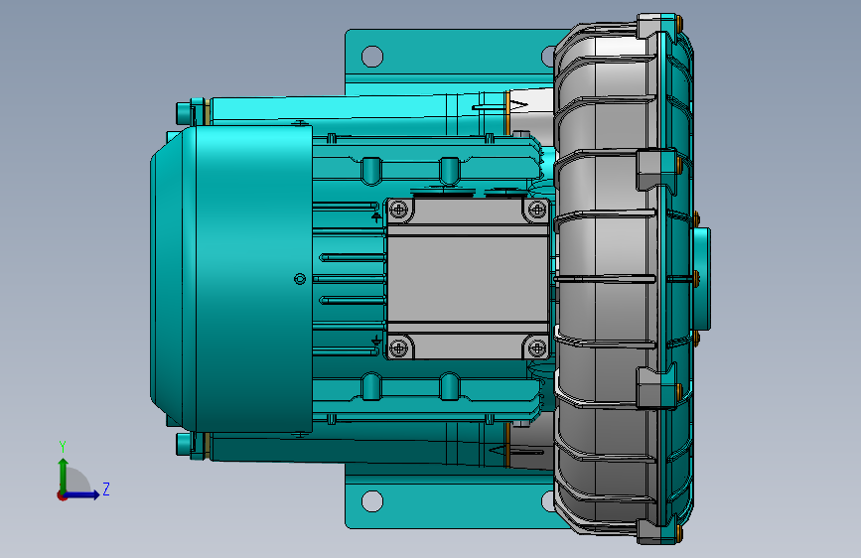Select the lower-left mounting hole of the base plate
The height and width of the screenshot is (558, 861).
[372, 500]
